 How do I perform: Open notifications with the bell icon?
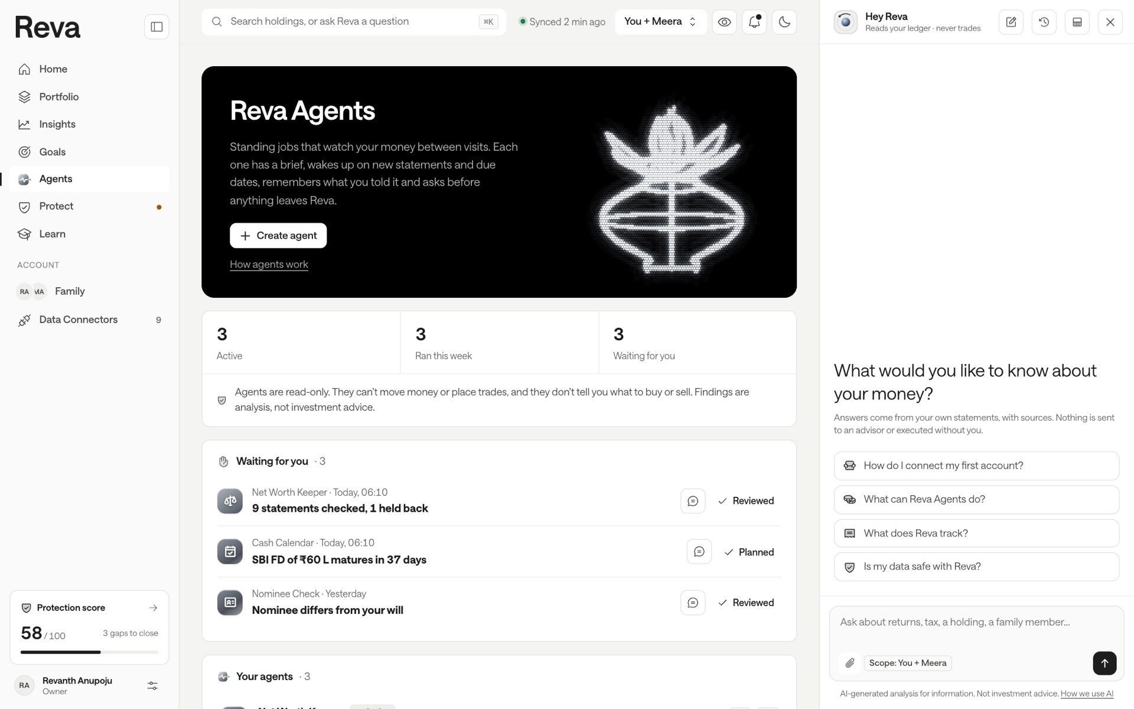(754, 22)
